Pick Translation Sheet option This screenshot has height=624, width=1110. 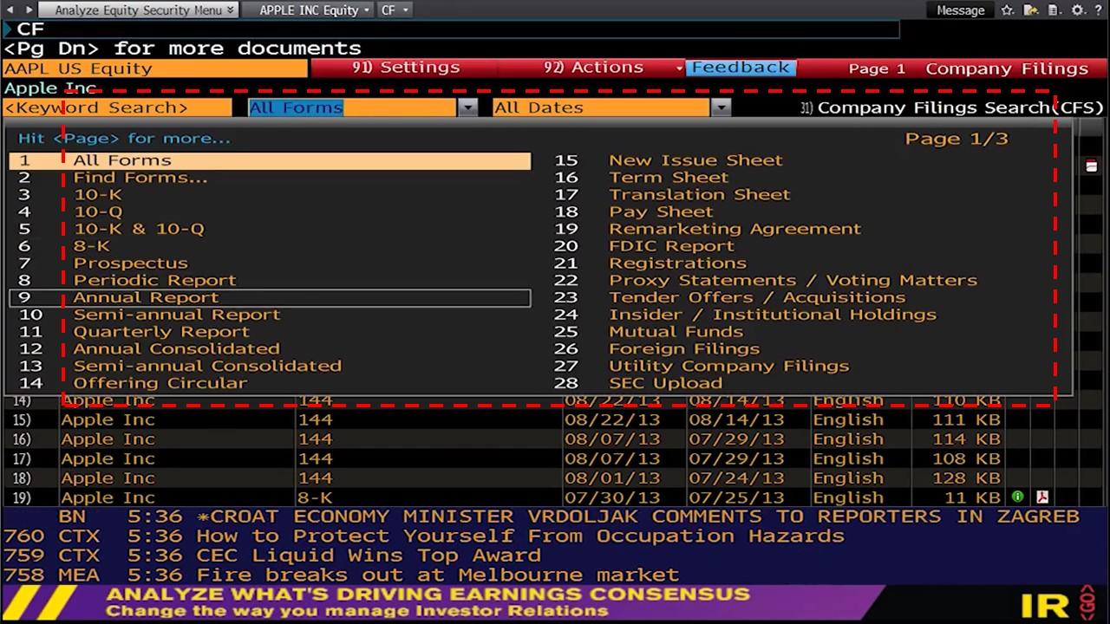(700, 195)
